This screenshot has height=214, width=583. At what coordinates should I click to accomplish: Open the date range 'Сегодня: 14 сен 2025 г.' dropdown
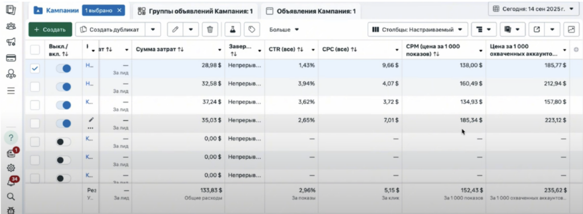[x=533, y=9]
